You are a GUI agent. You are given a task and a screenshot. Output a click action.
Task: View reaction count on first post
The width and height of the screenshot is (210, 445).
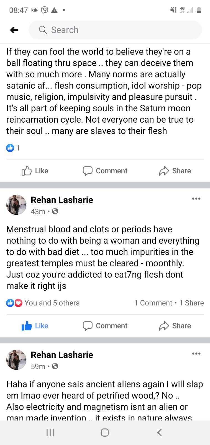(x=13, y=148)
